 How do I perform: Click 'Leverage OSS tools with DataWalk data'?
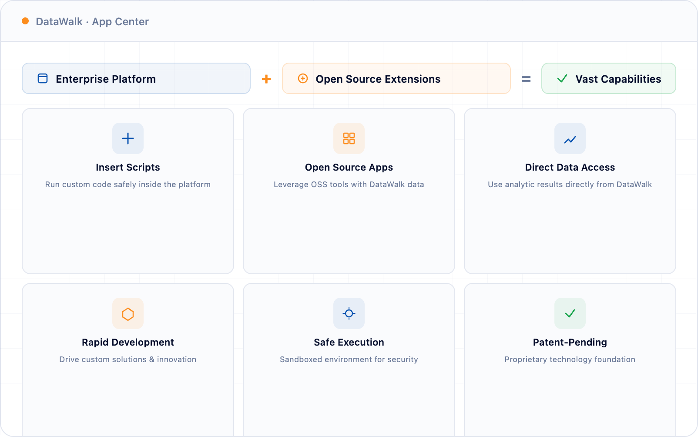click(349, 185)
